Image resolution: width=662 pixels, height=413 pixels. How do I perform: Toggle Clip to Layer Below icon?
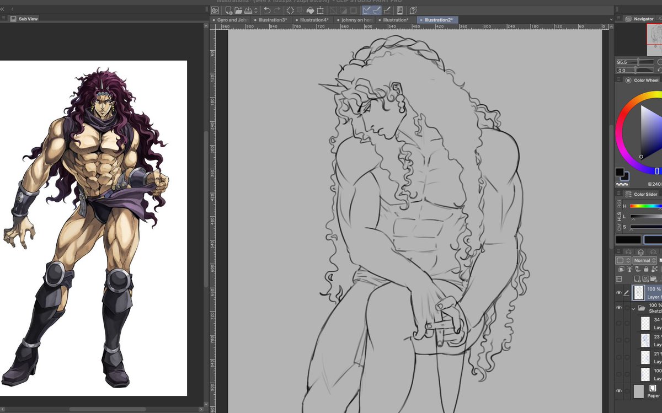(621, 269)
